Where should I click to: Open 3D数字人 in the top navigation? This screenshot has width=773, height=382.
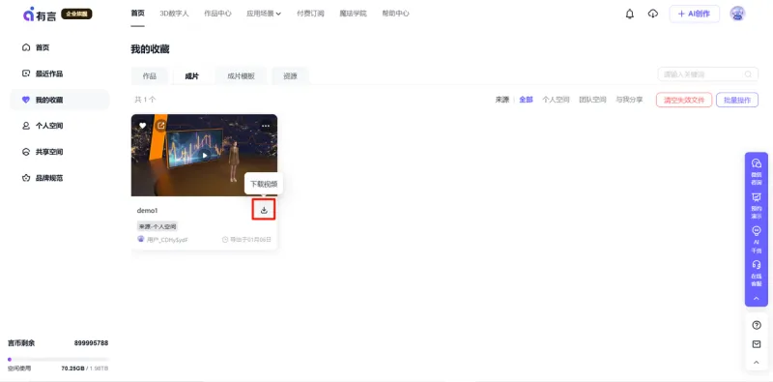174,14
